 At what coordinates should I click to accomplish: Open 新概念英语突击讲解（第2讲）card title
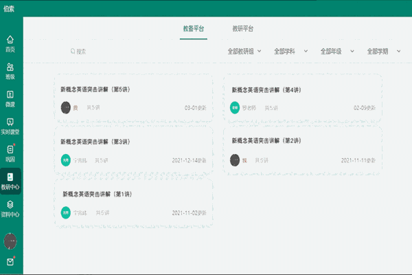266,141
